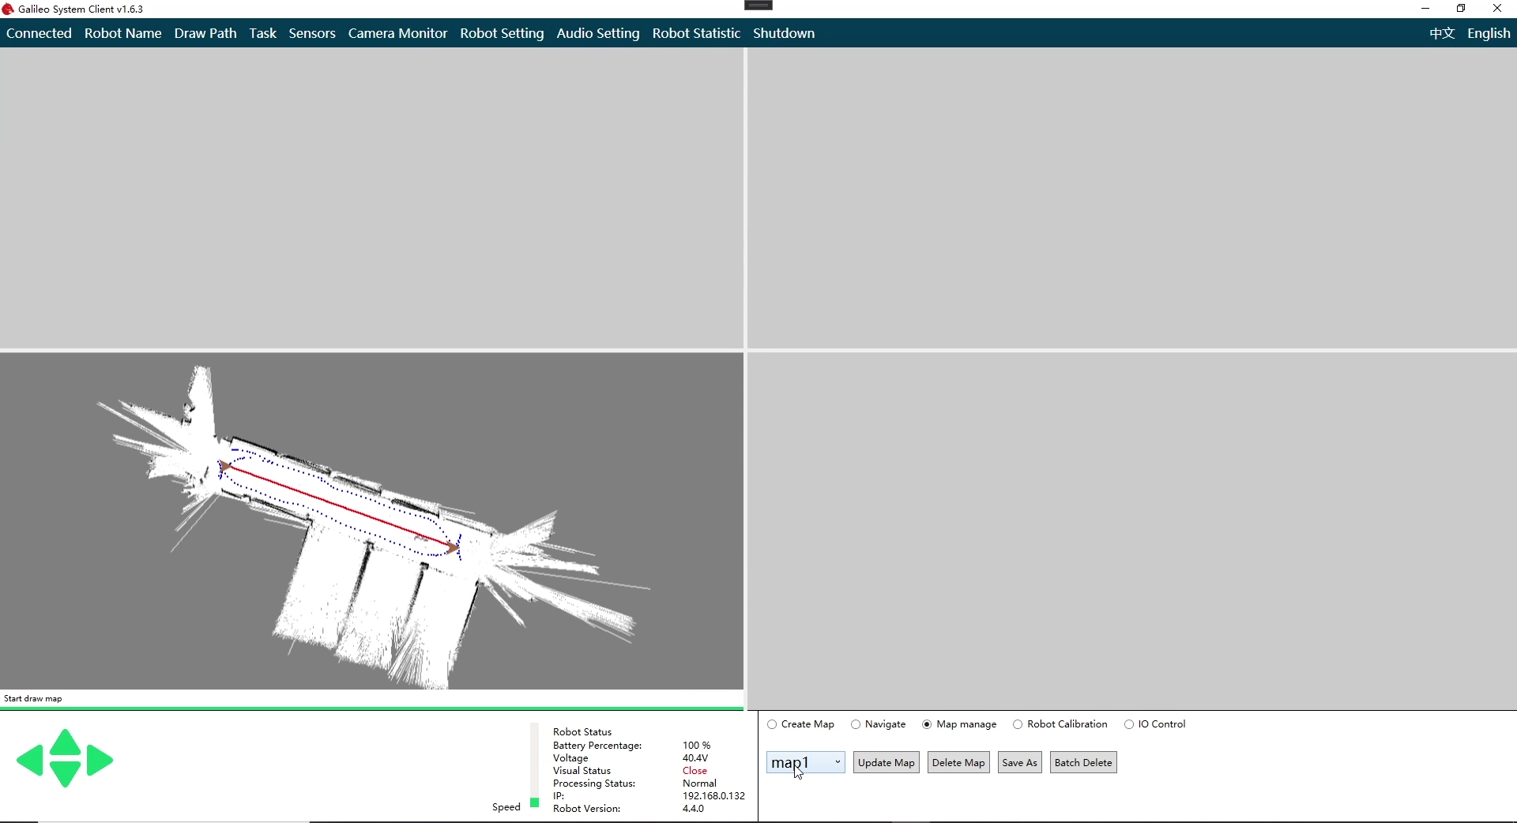This screenshot has width=1517, height=823.
Task: Click the Delete Map button
Action: [958, 762]
